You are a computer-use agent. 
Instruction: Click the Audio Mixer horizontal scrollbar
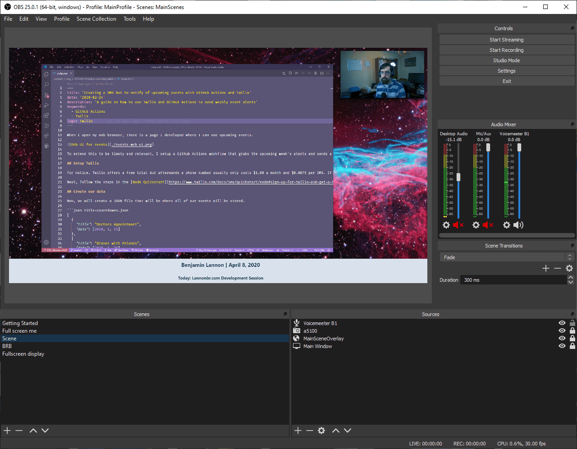(507, 235)
